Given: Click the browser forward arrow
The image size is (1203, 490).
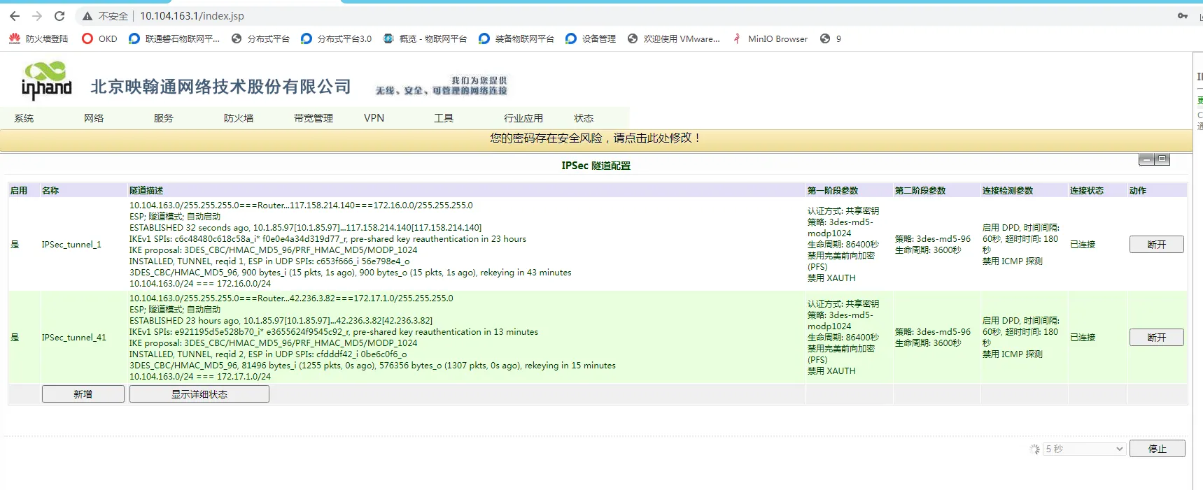Looking at the screenshot, I should 37,16.
